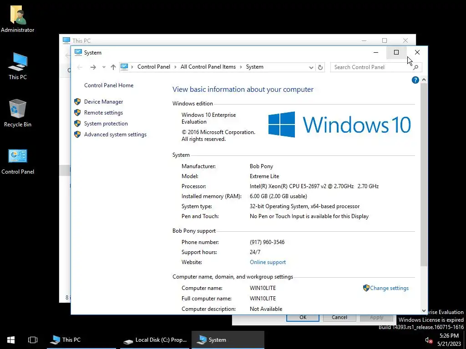Screen dimensions: 466x349
Task: Expand the chevron after All Control Panel Items
Action: tap(241, 67)
